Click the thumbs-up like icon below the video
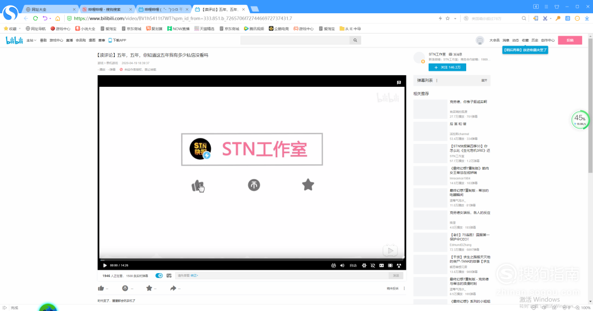Image resolution: width=593 pixels, height=311 pixels. pyautogui.click(x=101, y=288)
